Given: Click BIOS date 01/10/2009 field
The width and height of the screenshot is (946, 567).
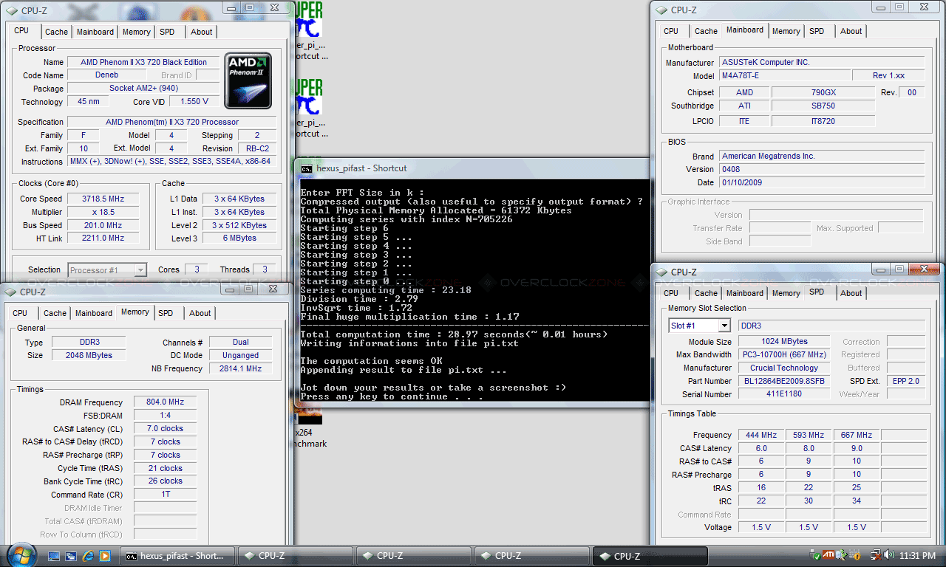Looking at the screenshot, I should (x=821, y=182).
